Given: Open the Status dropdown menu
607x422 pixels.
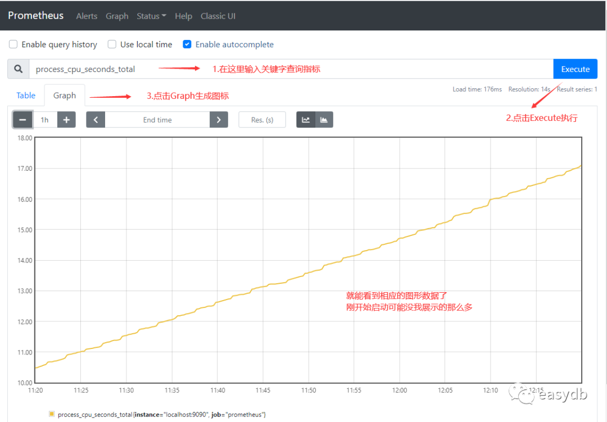Looking at the screenshot, I should pos(151,16).
